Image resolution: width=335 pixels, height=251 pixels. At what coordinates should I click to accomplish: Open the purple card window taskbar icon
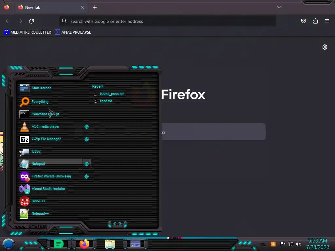click(x=135, y=244)
